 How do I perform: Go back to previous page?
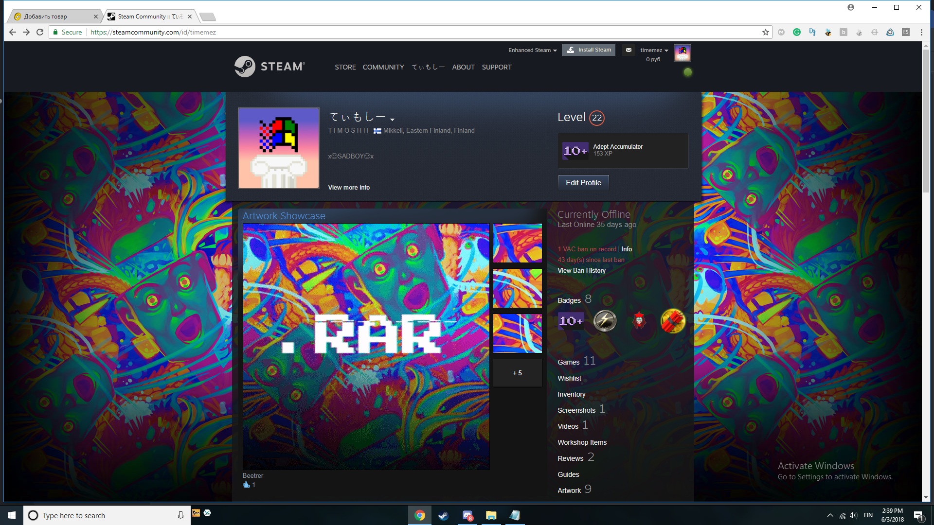click(13, 32)
